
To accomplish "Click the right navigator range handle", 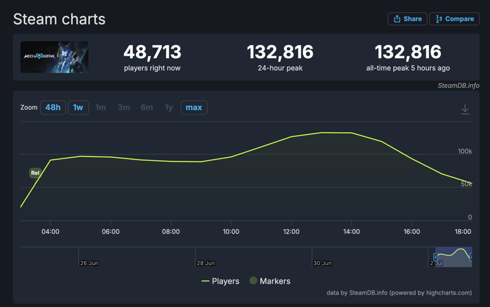I will 471,257.
